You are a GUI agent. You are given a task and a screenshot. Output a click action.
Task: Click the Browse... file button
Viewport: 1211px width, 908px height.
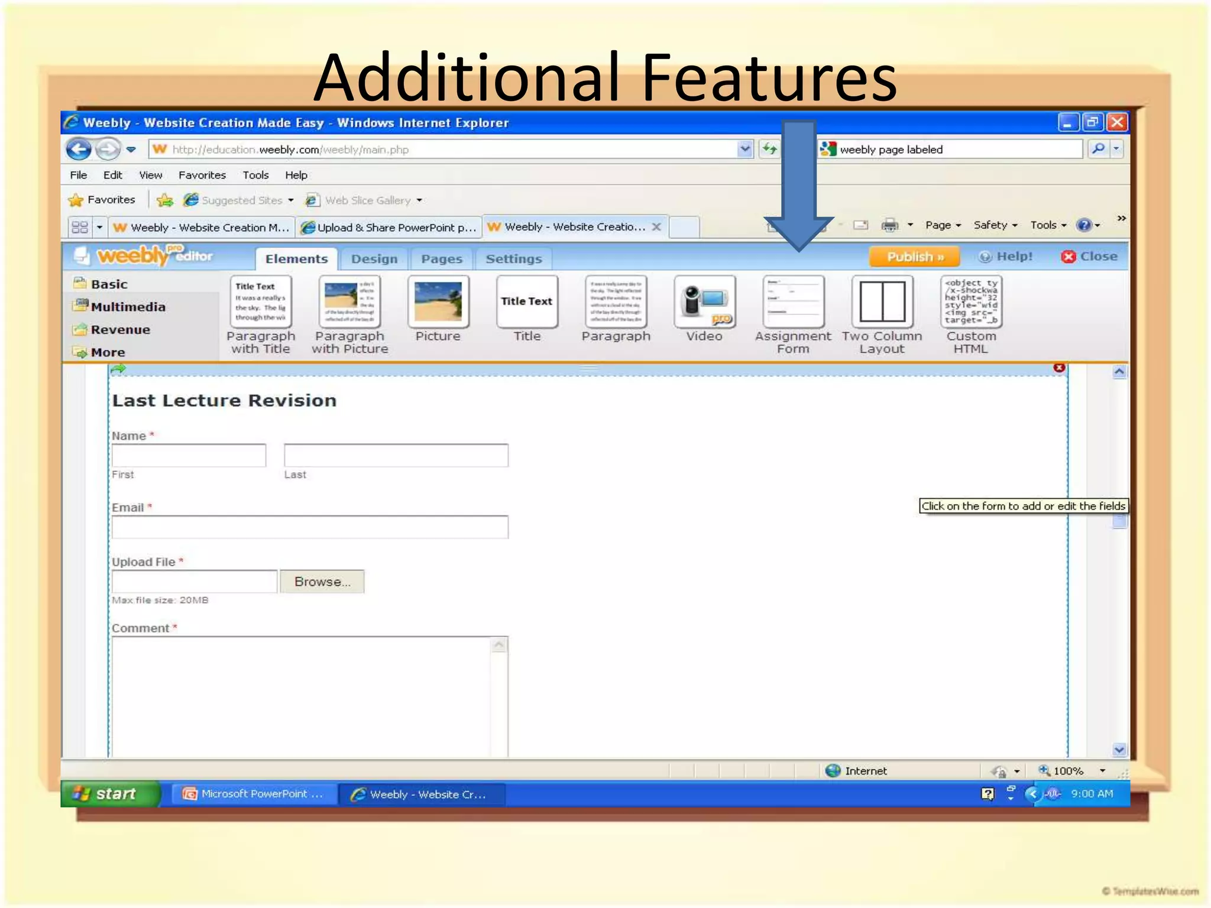coord(322,582)
